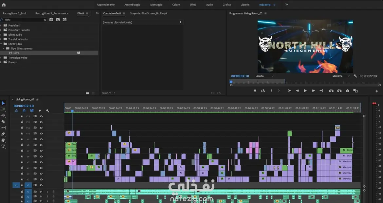This screenshot has width=383, height=203.
Task: Play the Program monitor sequence
Action: [305, 91]
